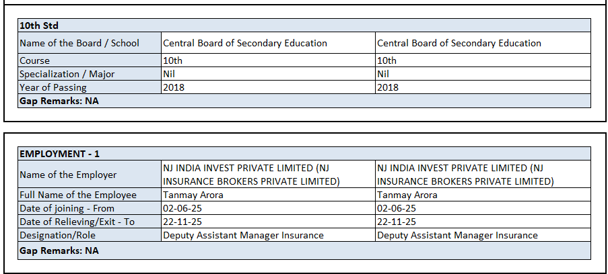Select the "Specialization / Major" label cell

coord(67,74)
